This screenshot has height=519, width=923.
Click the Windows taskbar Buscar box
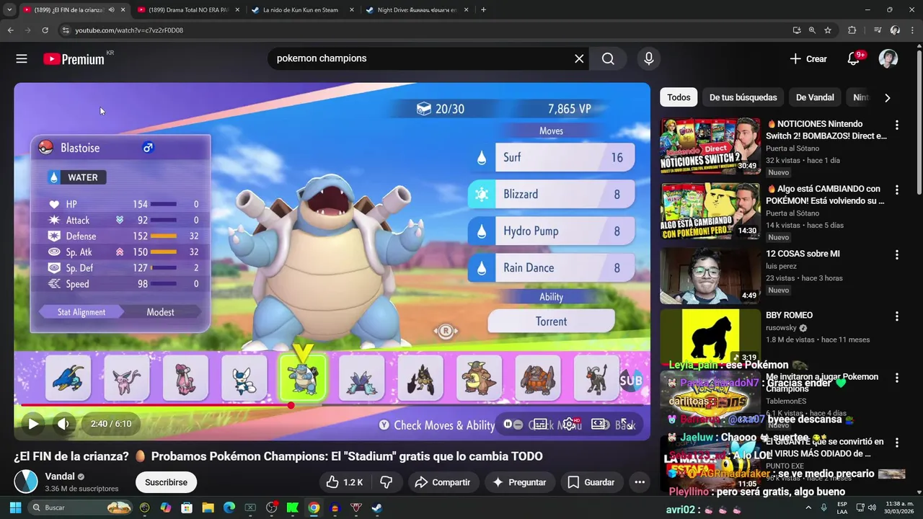click(x=81, y=507)
